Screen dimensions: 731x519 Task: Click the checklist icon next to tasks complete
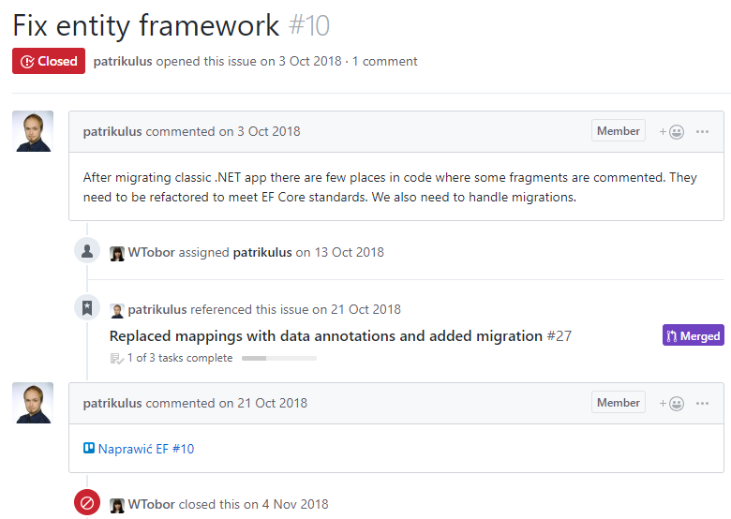[116, 358]
